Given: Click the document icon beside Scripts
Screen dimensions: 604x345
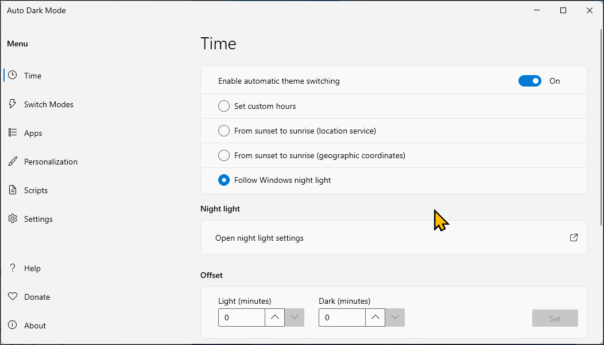Looking at the screenshot, I should click(12, 190).
